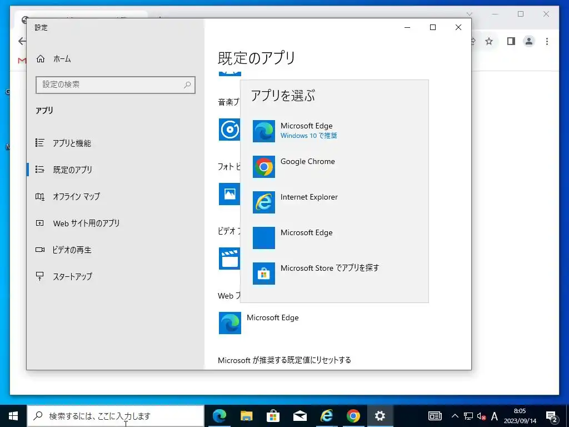Screen dimensions: 569x427
Task: Open Chrome three-dot menu
Action: coord(547,41)
